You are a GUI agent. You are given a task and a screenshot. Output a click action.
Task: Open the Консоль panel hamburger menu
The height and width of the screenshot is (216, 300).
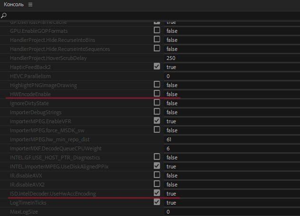[x=30, y=4]
